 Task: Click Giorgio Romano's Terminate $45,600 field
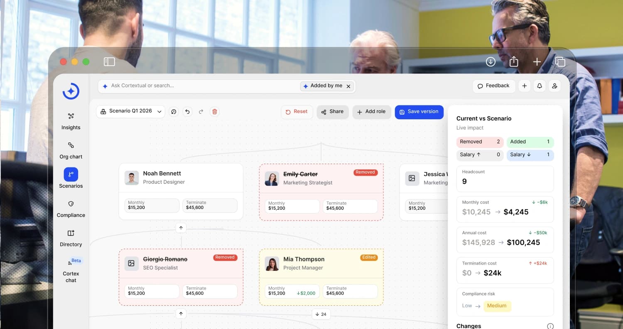coord(210,291)
